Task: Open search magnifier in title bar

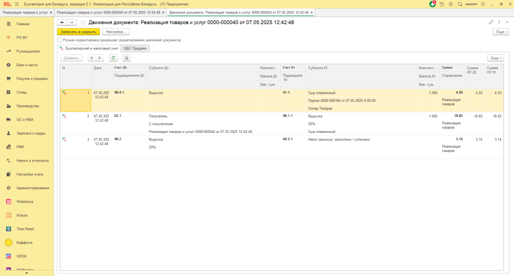Action: 460,4
